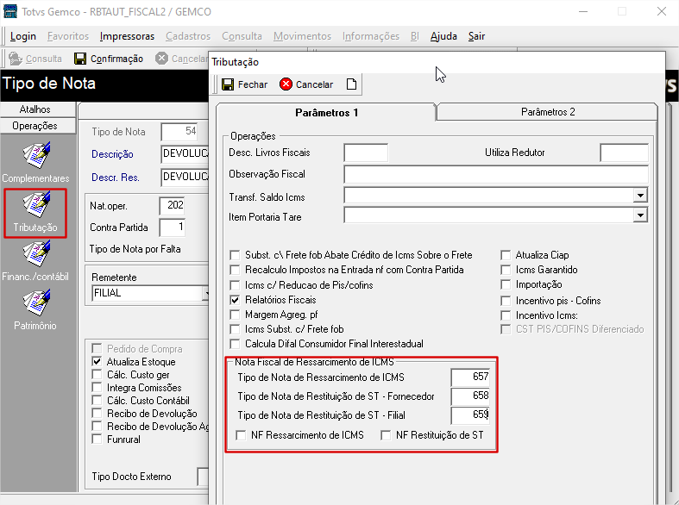Image resolution: width=679 pixels, height=505 pixels.
Task: Uncheck the Relatórios Fiscais checkbox
Action: [x=235, y=300]
